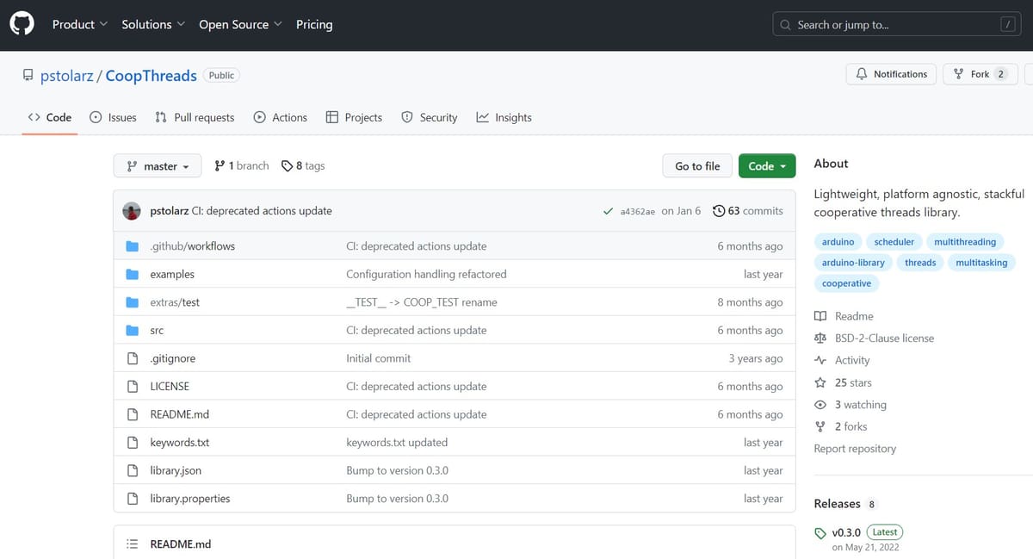This screenshot has height=559, width=1033.
Task: Click the LICENSE file icon
Action: (133, 387)
